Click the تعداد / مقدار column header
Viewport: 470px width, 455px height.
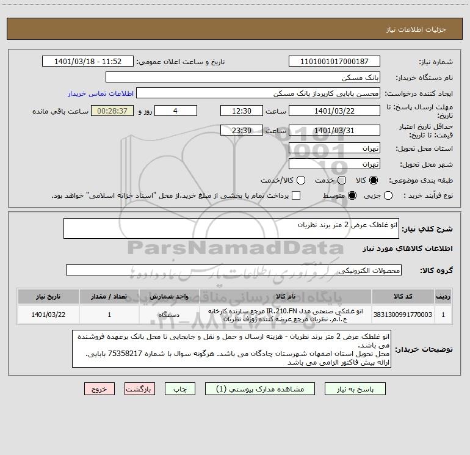click(x=109, y=296)
